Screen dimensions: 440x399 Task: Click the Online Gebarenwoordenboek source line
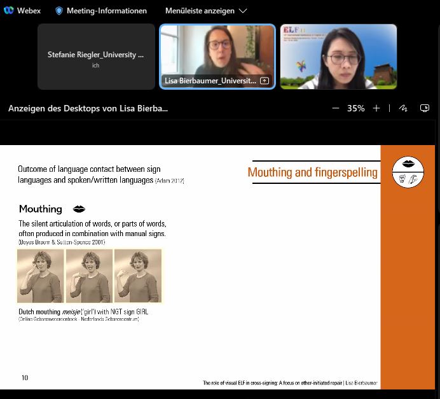(79, 319)
